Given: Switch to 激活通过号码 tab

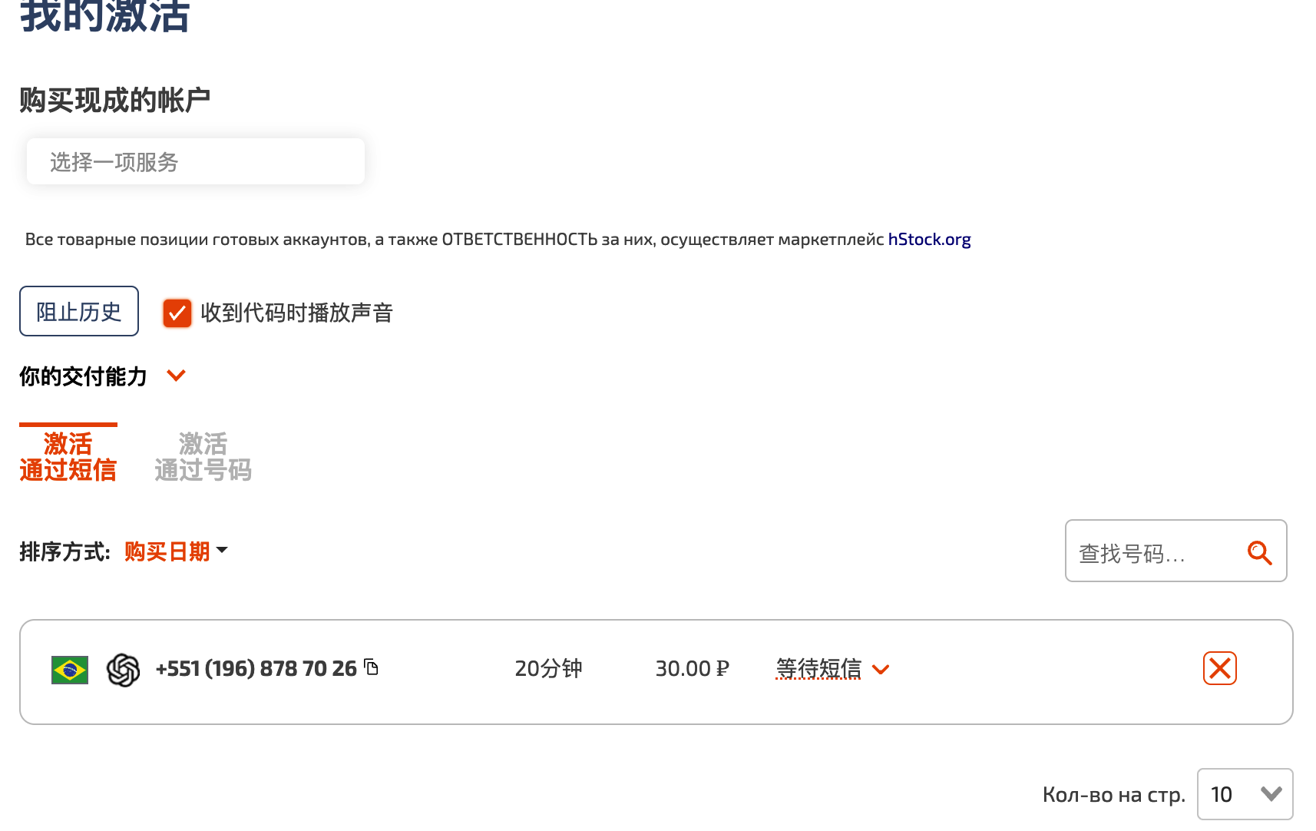Looking at the screenshot, I should tap(203, 456).
